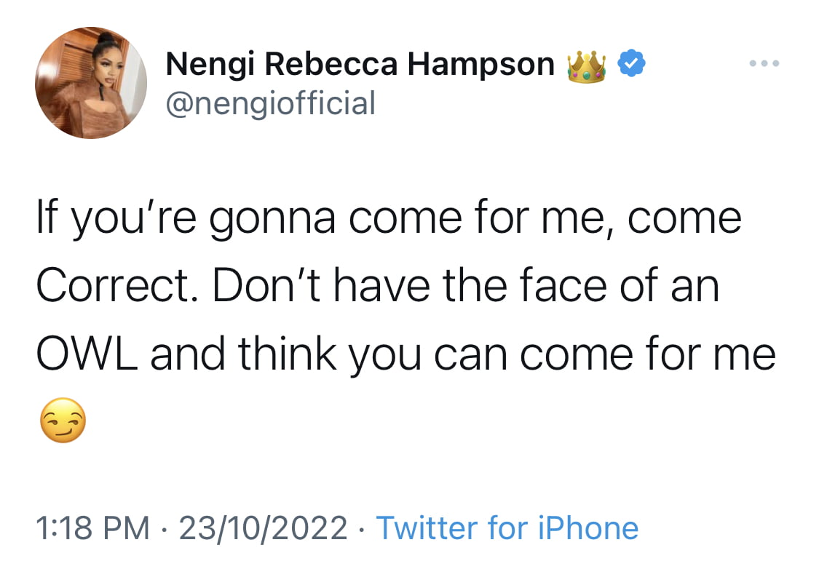This screenshot has height=569, width=819.
Task: Click the word think in the tweet
Action: coord(288,352)
